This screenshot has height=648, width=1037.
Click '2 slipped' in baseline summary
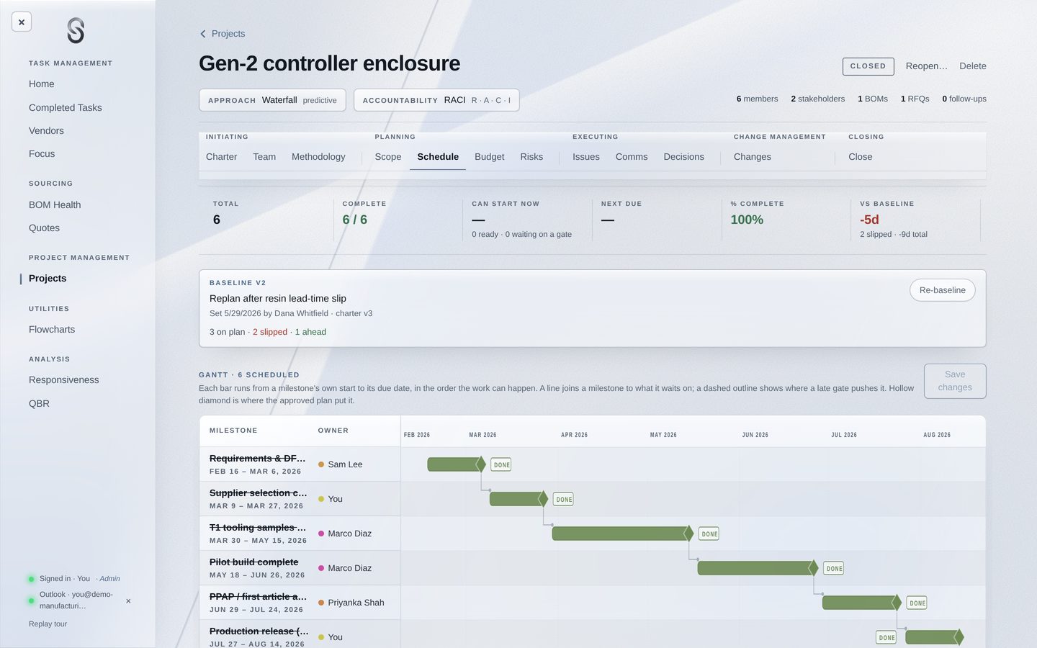click(x=270, y=332)
